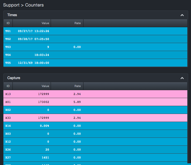Click the T03 counter row
The image size is (191, 165).
(95, 47)
